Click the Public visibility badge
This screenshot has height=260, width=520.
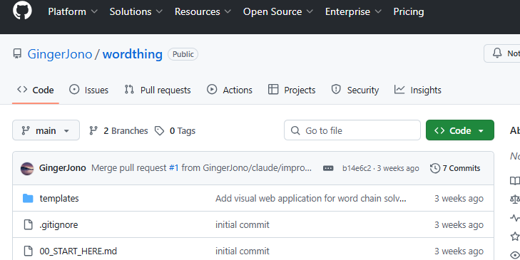coord(183,54)
